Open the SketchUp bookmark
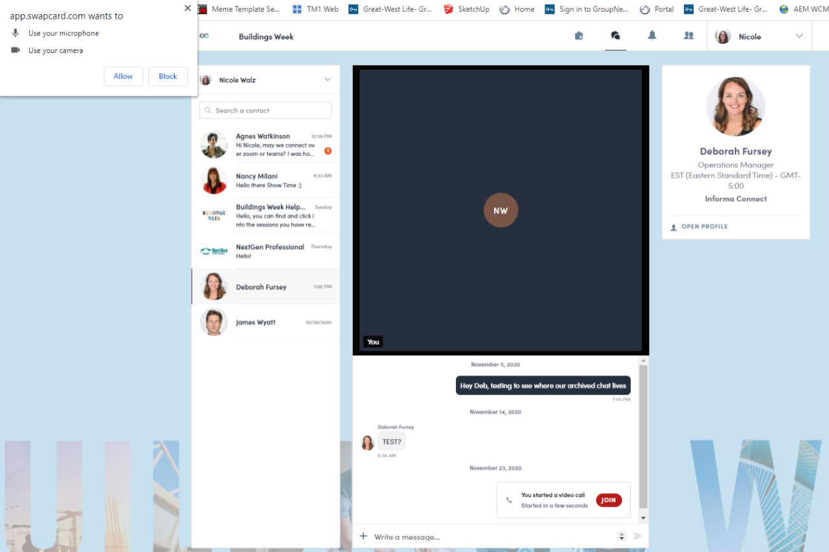829x552 pixels. point(466,9)
